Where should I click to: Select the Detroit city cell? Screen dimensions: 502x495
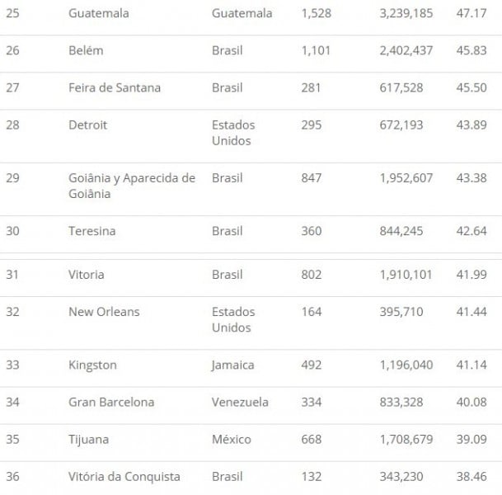coord(88,125)
